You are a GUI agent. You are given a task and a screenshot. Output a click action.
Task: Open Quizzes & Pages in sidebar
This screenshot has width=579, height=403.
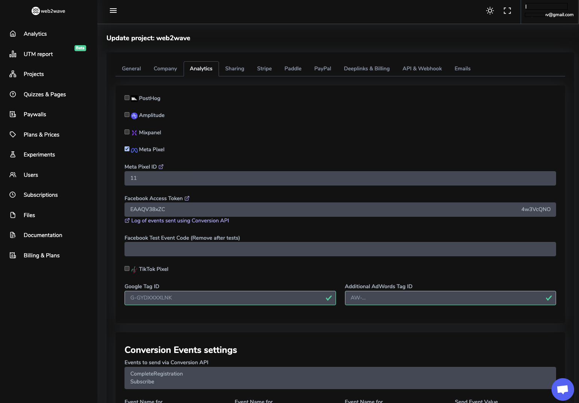pyautogui.click(x=45, y=94)
